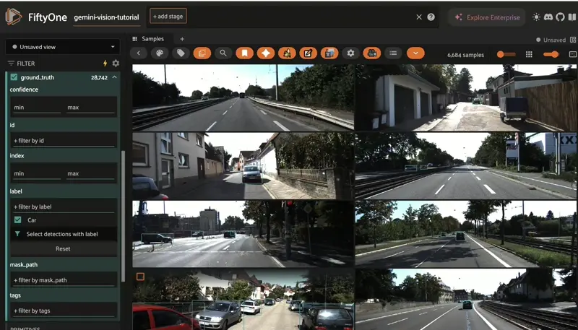The image size is (578, 330).
Task: Open the GitHub link icon
Action: pos(561,17)
